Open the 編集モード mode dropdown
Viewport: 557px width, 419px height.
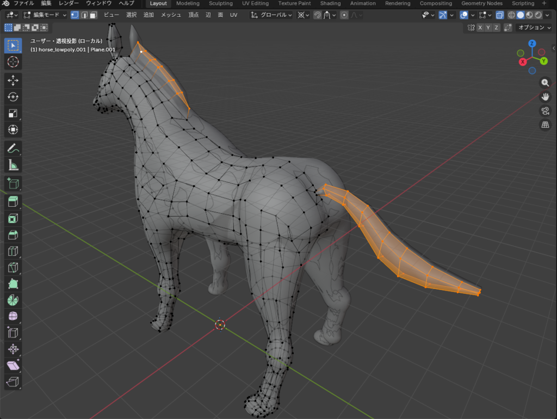46,15
